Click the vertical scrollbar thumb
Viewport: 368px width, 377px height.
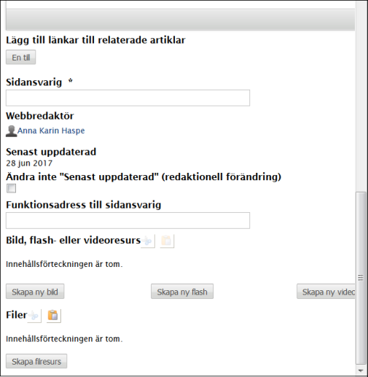coord(361,278)
